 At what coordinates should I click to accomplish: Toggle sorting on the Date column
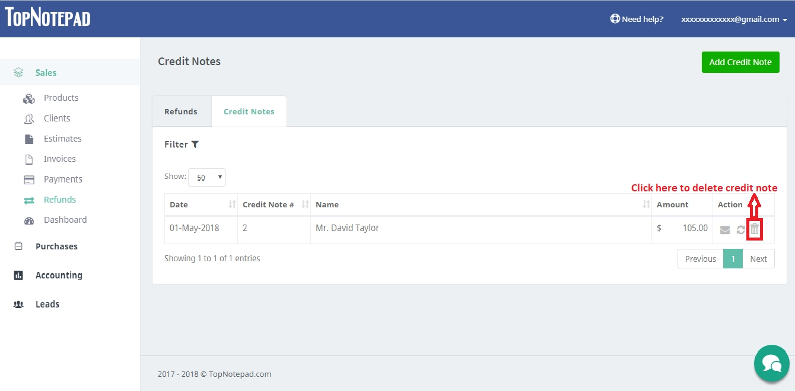coord(231,204)
